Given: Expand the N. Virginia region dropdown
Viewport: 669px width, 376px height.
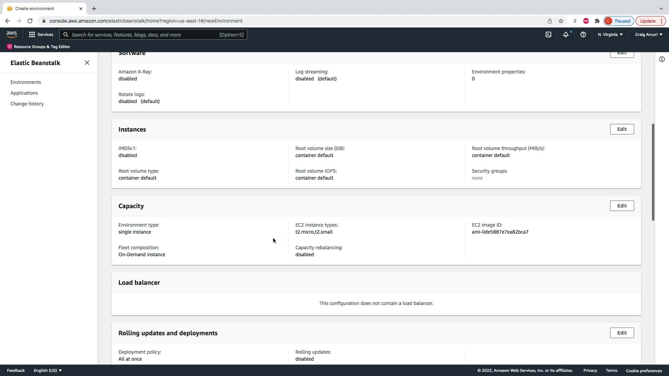Looking at the screenshot, I should click(610, 34).
